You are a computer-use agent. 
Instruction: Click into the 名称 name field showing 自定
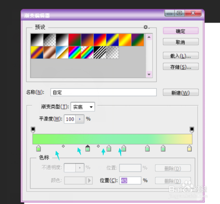103,93
